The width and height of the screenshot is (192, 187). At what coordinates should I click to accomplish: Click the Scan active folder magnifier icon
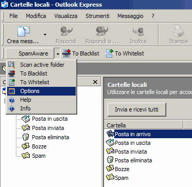pos(12,65)
